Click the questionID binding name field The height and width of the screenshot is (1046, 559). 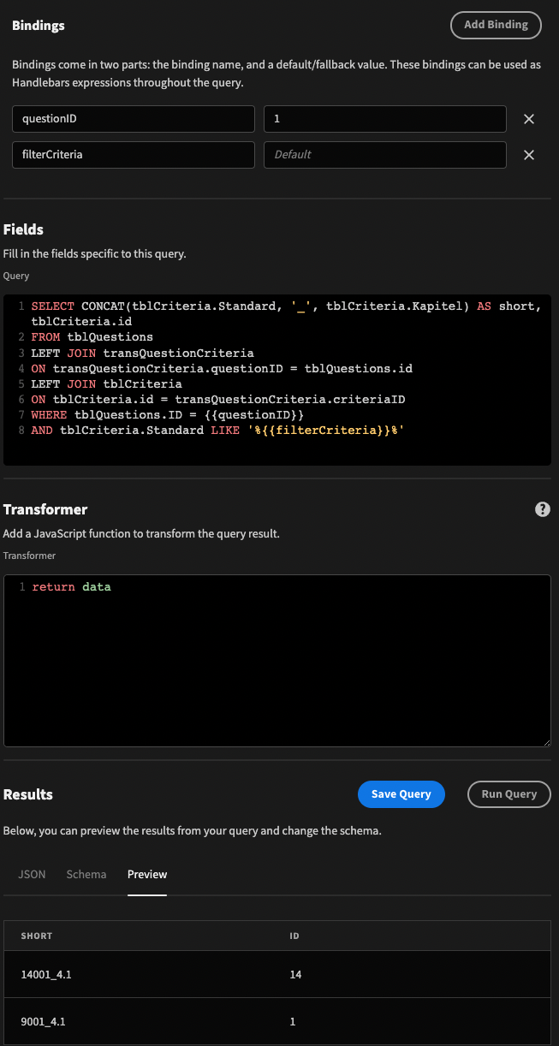coord(133,119)
